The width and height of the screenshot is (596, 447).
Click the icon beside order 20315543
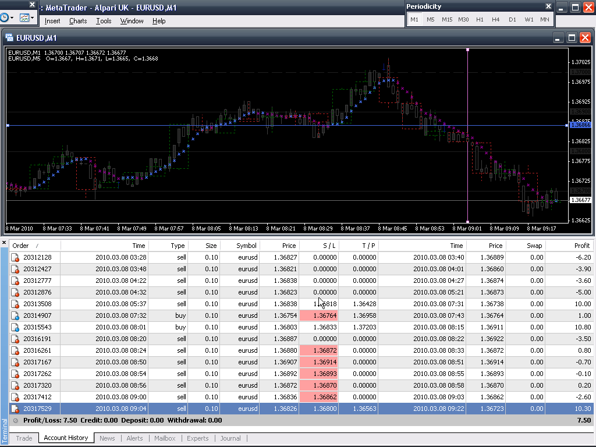click(15, 327)
